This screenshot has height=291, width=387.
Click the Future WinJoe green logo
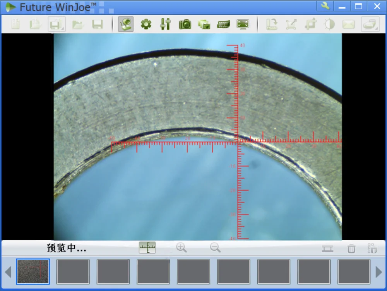10,7
